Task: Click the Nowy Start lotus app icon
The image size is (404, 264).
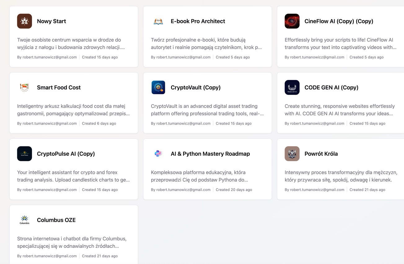Action: [24, 21]
